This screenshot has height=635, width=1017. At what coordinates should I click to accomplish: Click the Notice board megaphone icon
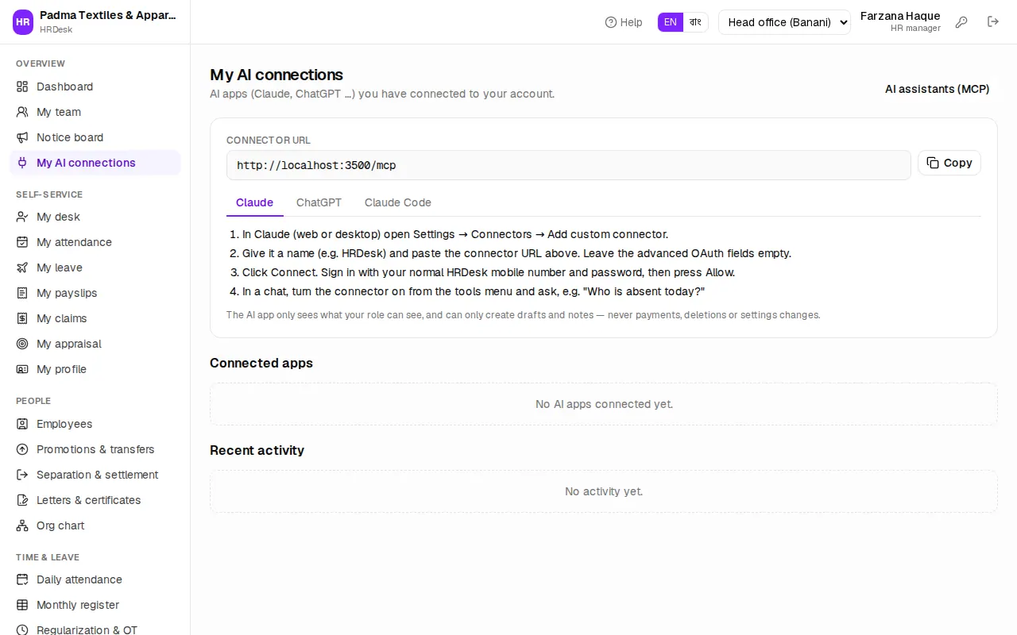pos(22,137)
